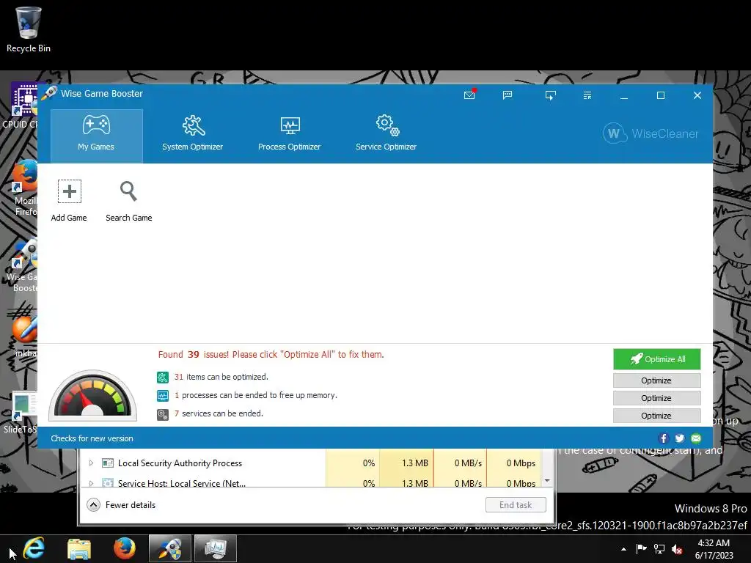Click the services gear icon beside 7 services
The image size is (751, 563).
pyautogui.click(x=163, y=415)
